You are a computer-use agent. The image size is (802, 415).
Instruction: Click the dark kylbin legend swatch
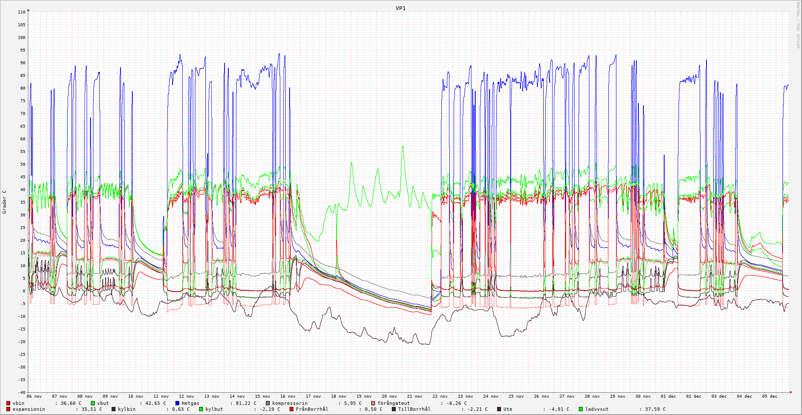point(114,409)
